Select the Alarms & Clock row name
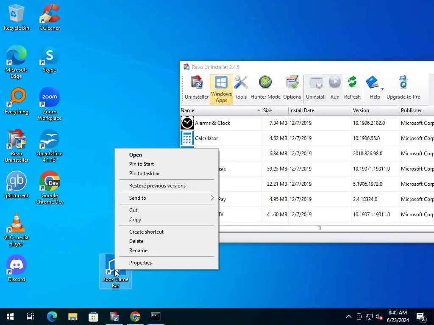Viewport: 434px width, 325px height. point(213,123)
